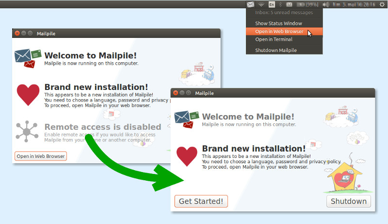Screen dimensions: 388x224
Task: Click red heart icon in front window
Action: (x=187, y=156)
